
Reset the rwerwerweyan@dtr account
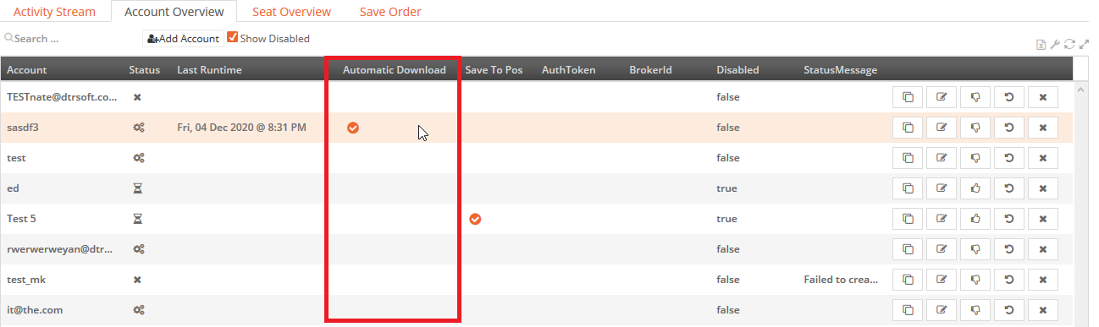tap(1009, 249)
